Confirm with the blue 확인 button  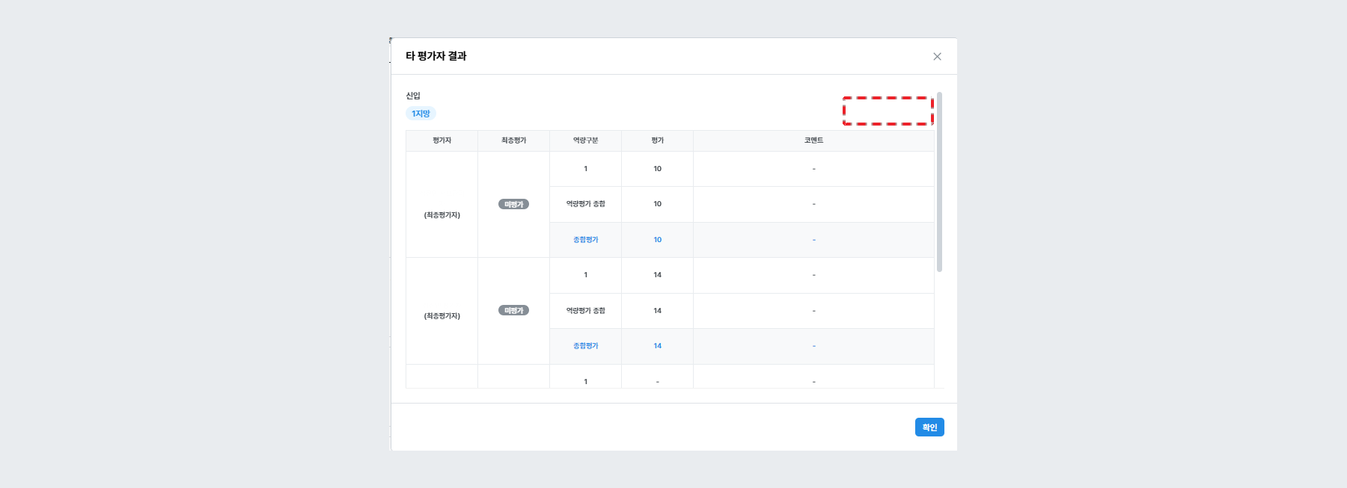(929, 427)
